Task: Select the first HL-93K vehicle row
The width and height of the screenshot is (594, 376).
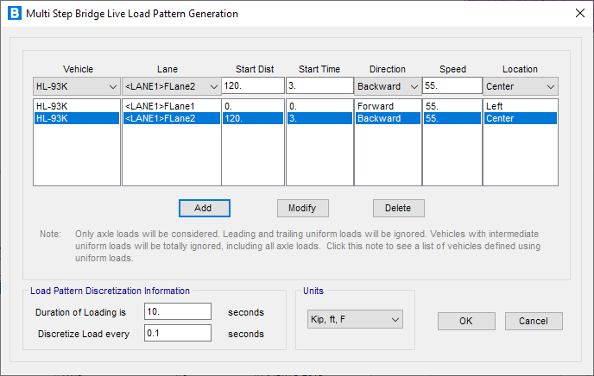Action: point(76,107)
